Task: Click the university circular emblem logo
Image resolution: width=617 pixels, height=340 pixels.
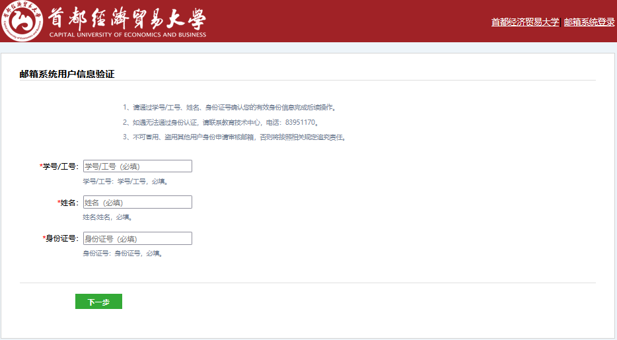Action: 22,21
